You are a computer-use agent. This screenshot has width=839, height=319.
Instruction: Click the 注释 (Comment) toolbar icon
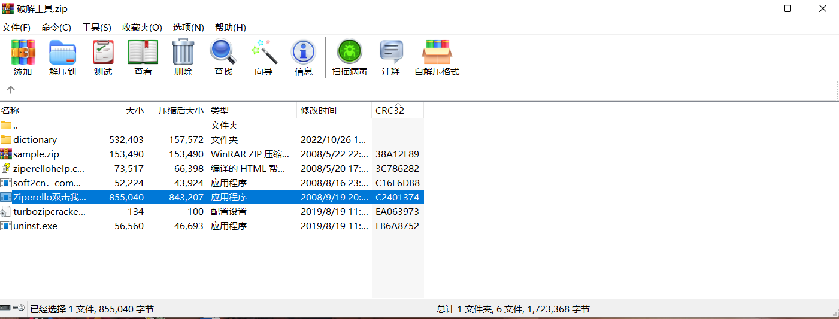point(391,53)
